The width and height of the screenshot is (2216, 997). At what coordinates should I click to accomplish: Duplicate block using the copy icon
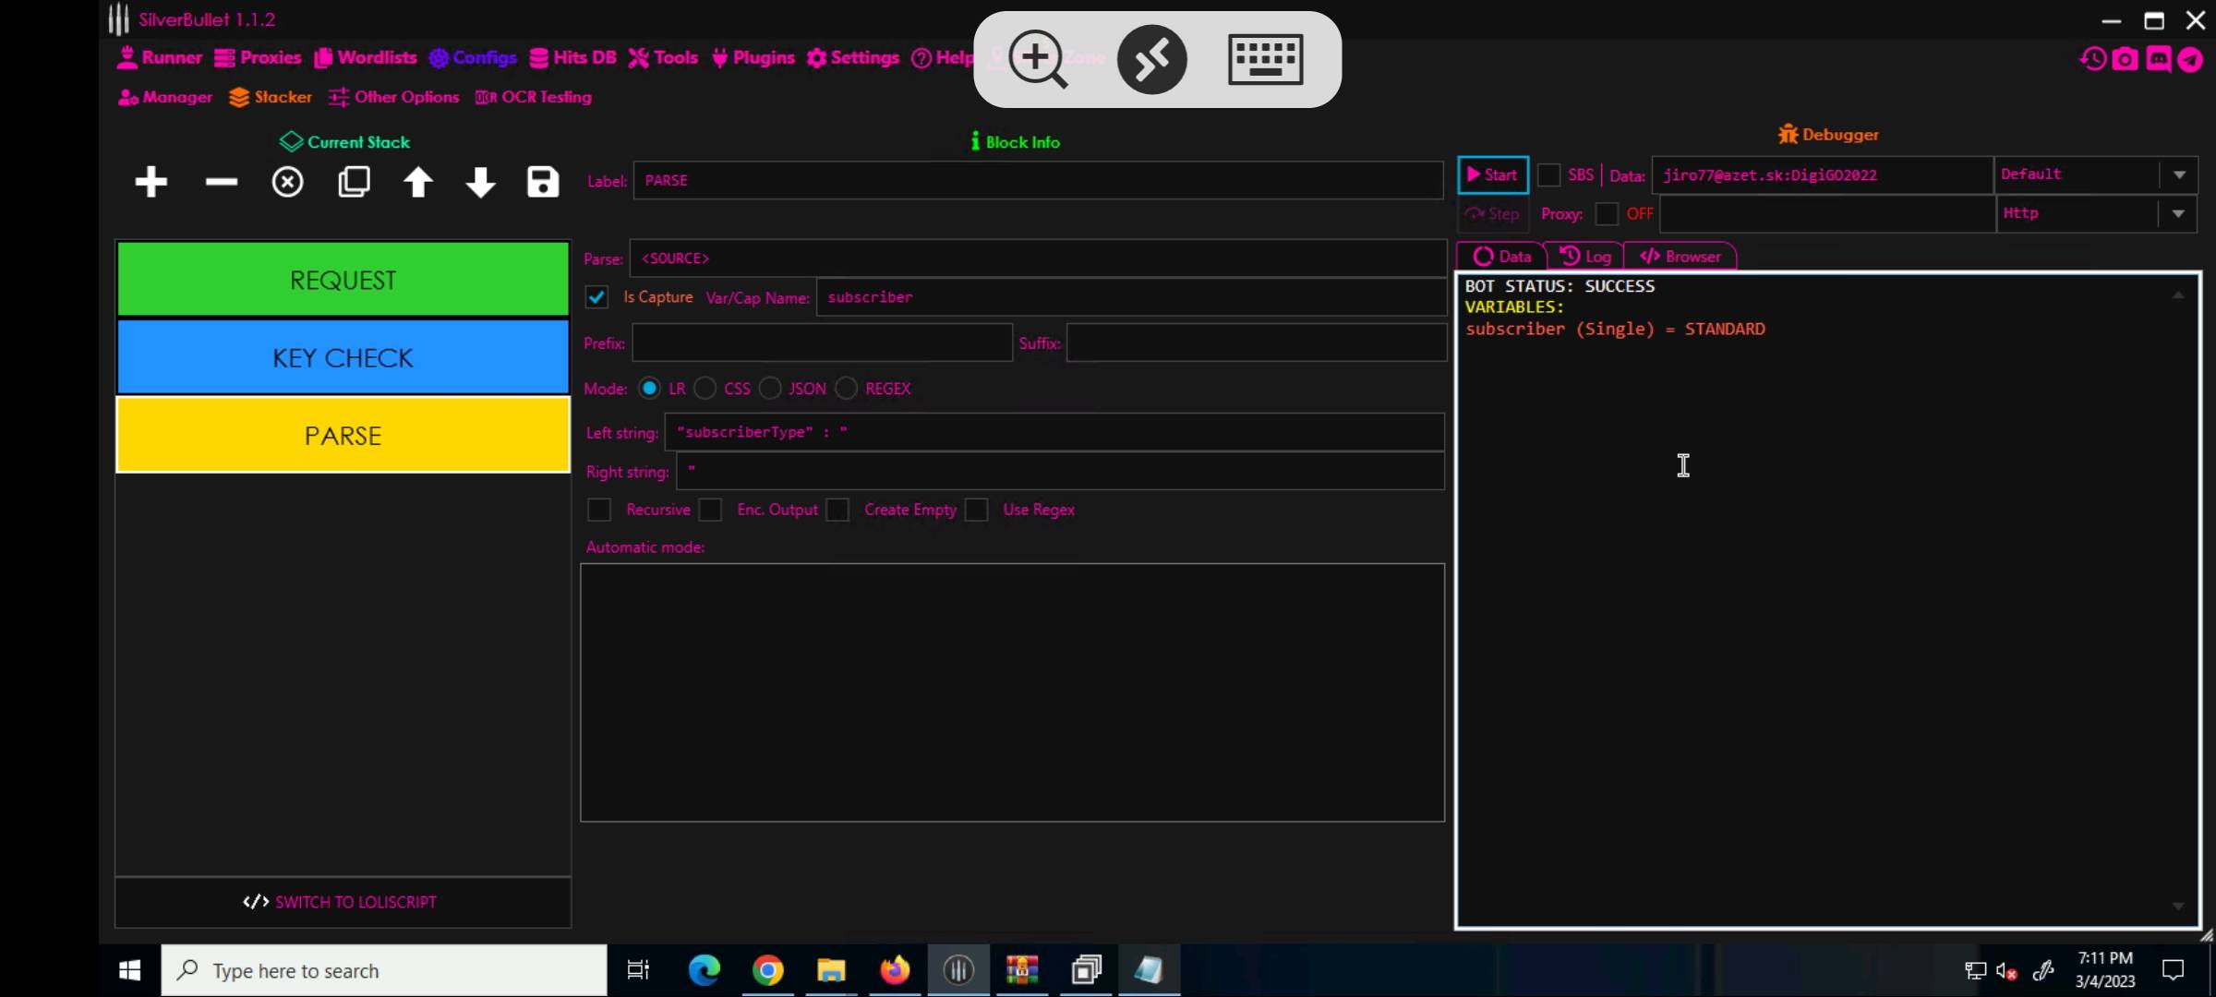(x=354, y=182)
